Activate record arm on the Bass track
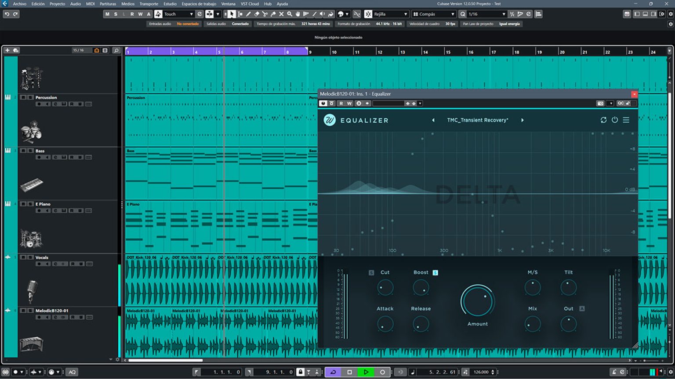 click(39, 157)
